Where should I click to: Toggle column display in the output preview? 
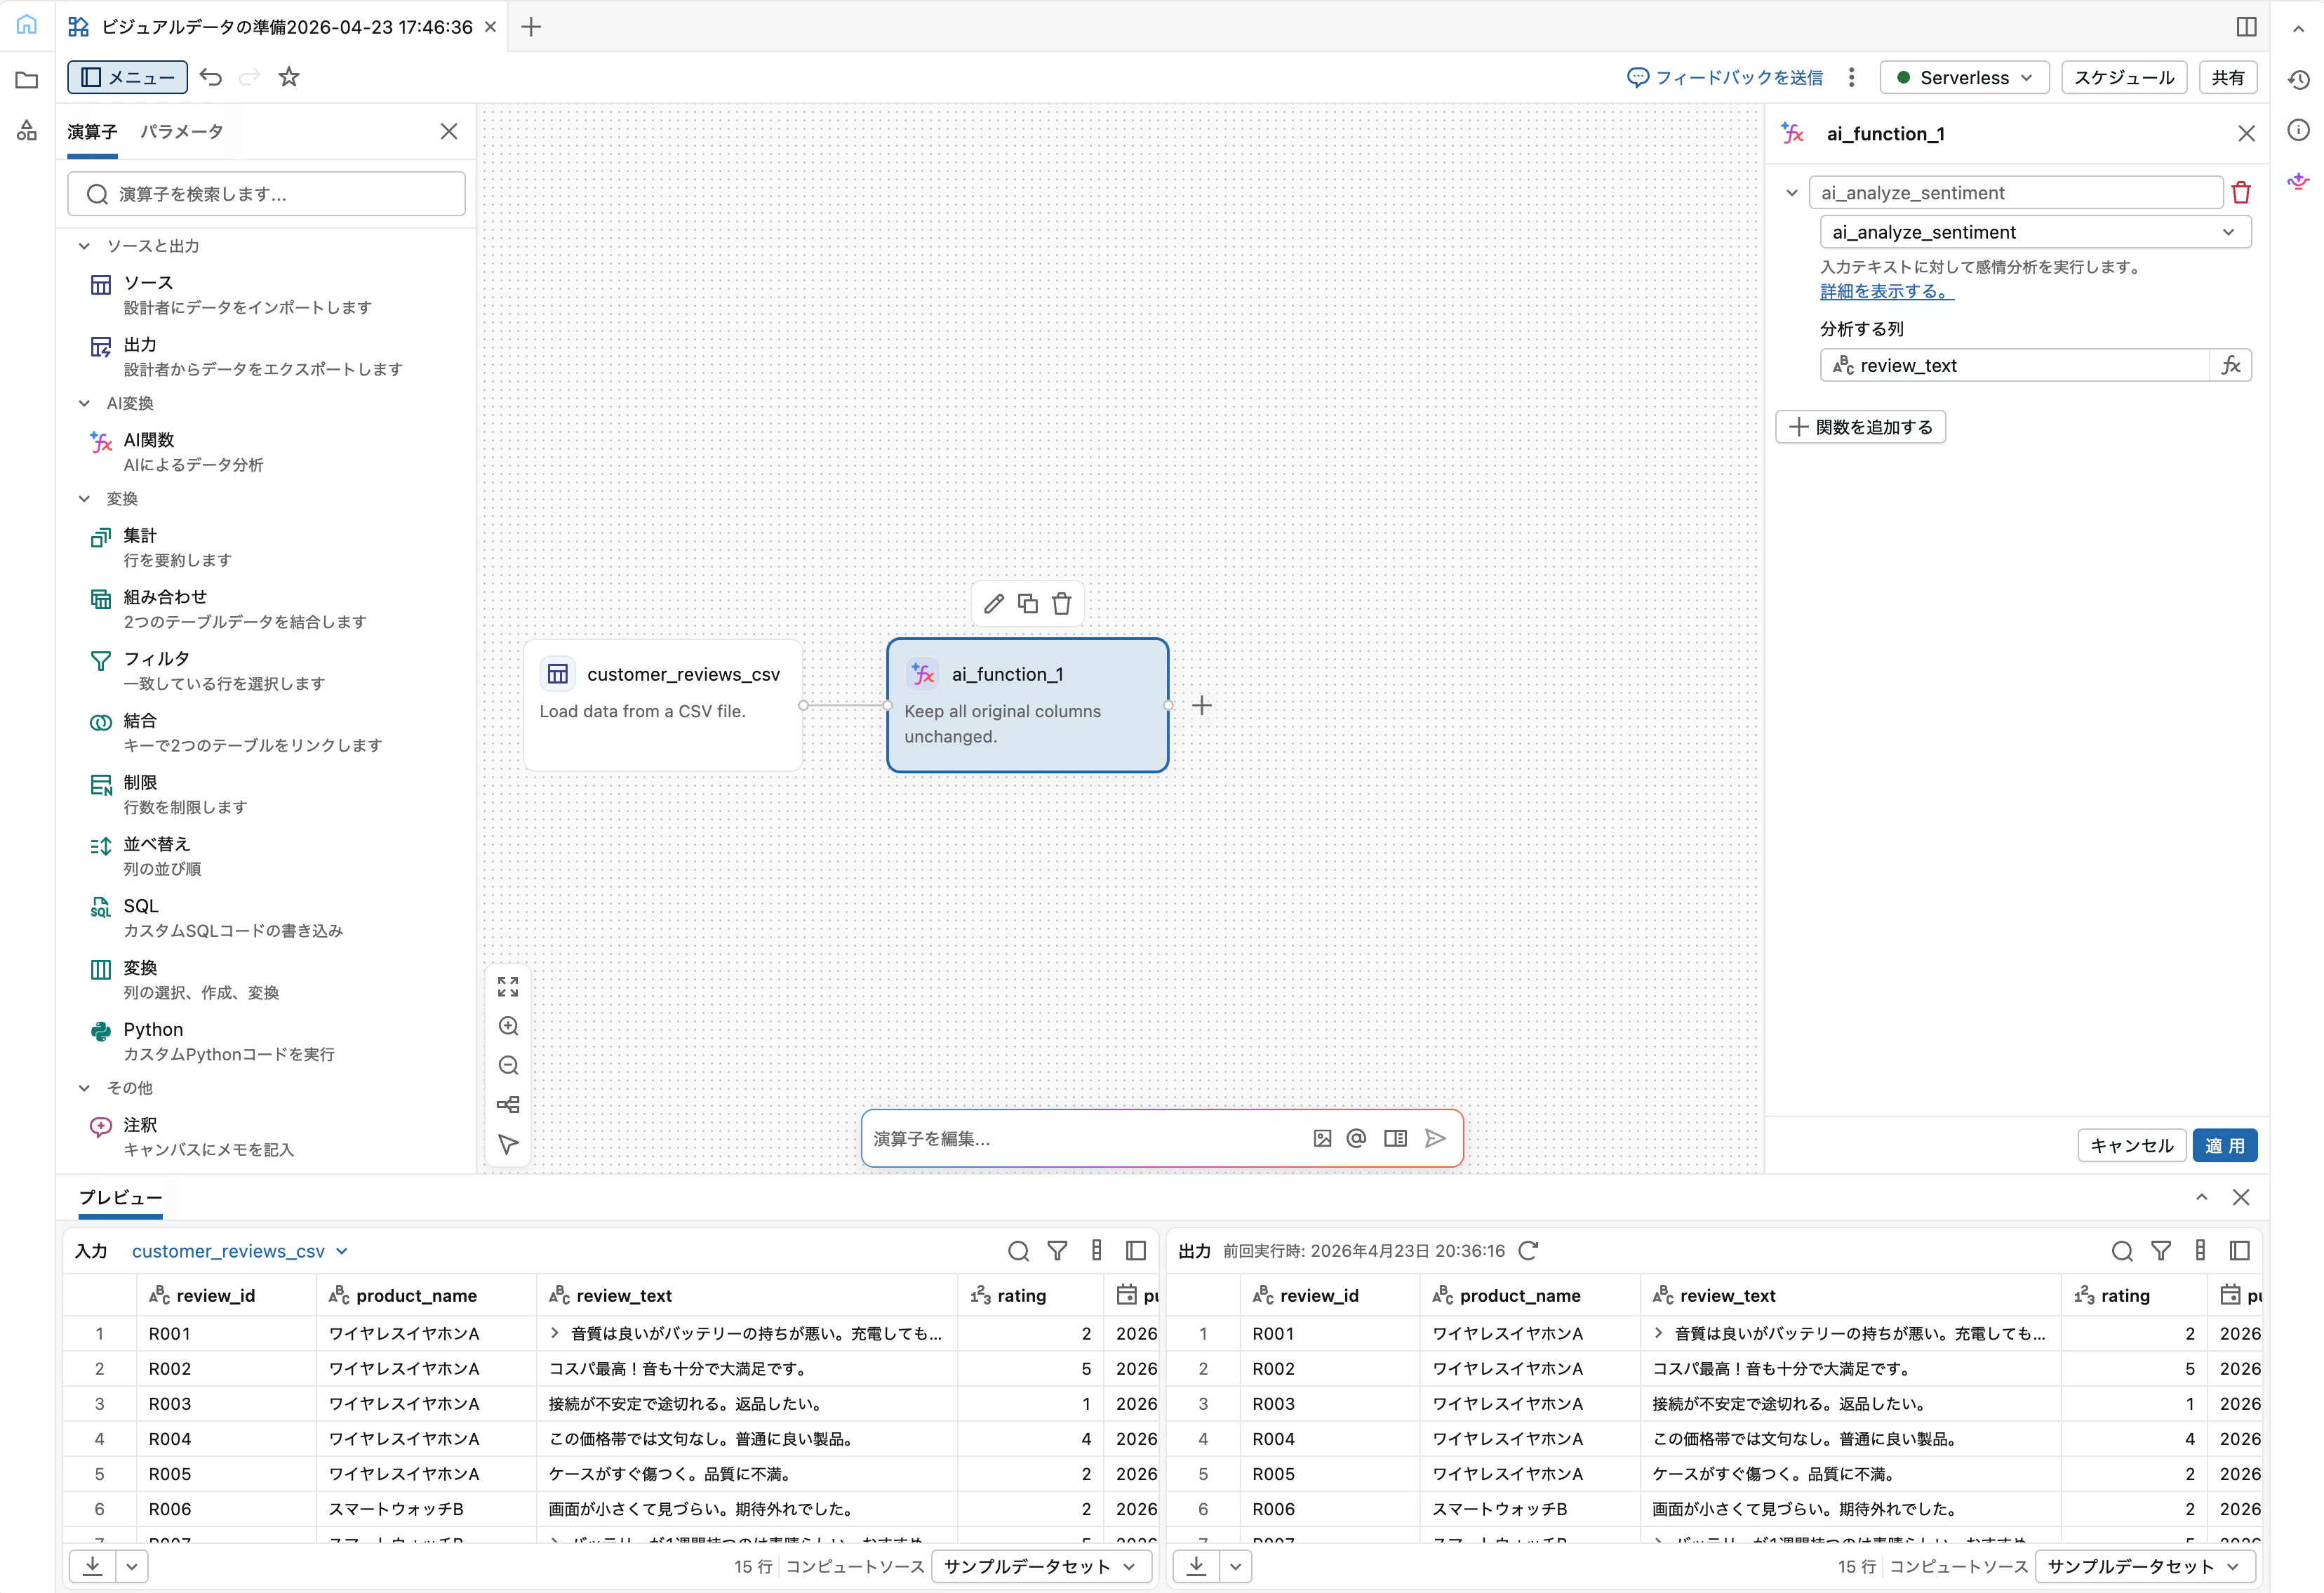coord(2199,1250)
